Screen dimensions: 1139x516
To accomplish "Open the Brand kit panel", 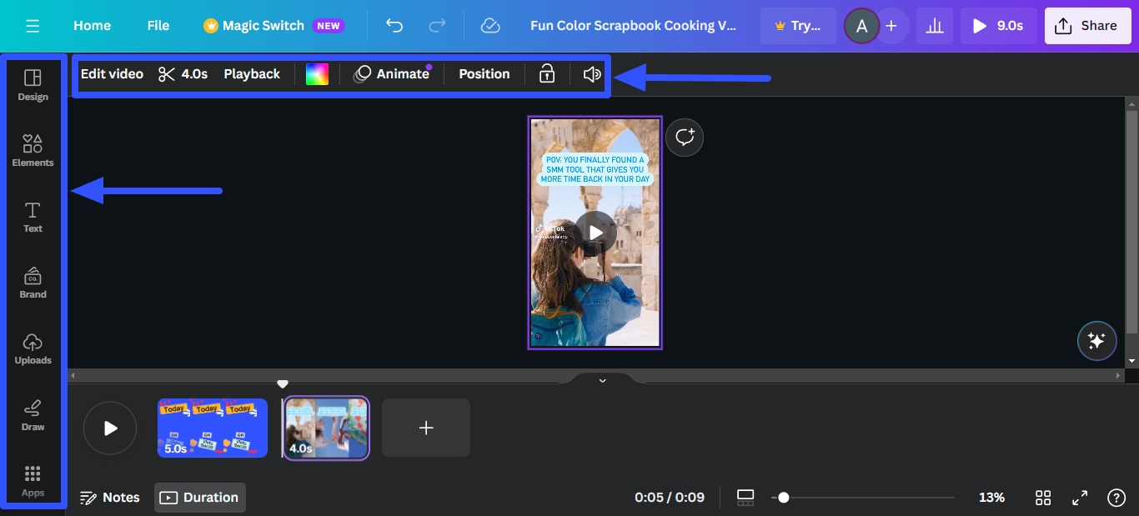I will click(x=33, y=283).
